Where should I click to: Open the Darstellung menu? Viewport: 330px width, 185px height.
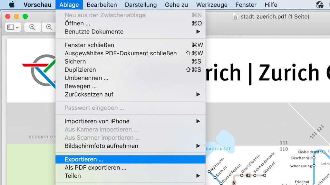(x=141, y=5)
